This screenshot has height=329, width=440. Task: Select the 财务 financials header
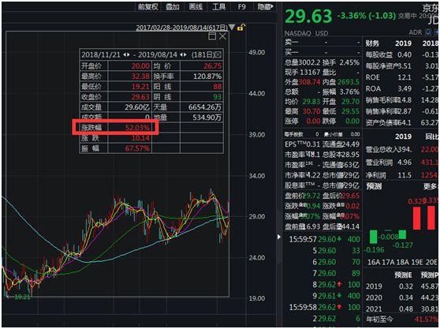372,43
